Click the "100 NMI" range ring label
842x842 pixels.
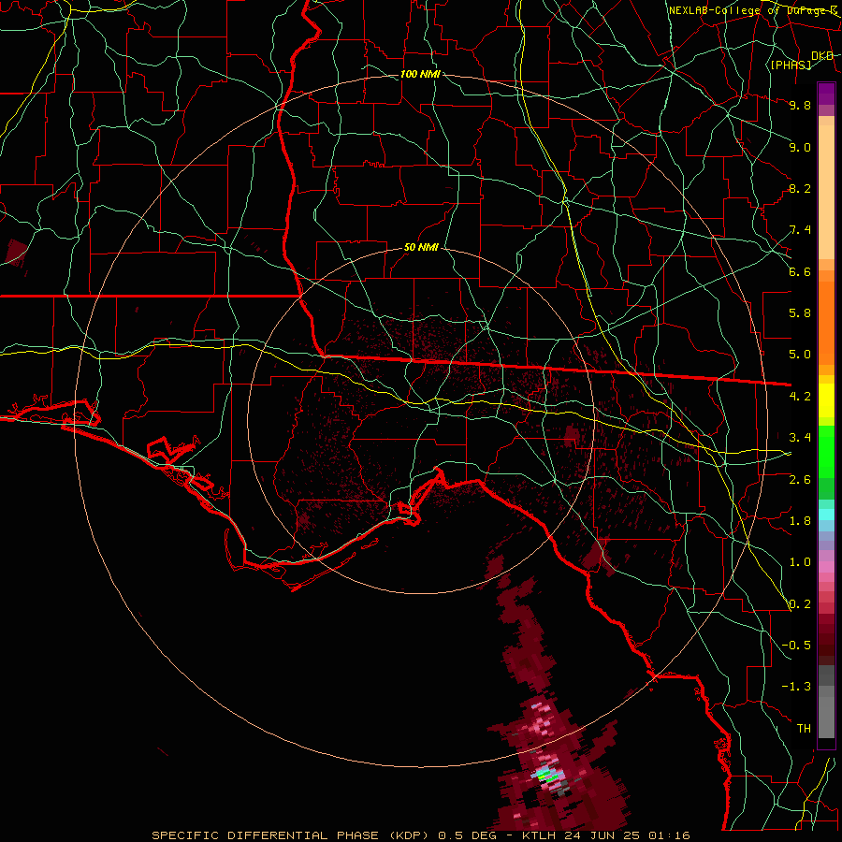[420, 74]
